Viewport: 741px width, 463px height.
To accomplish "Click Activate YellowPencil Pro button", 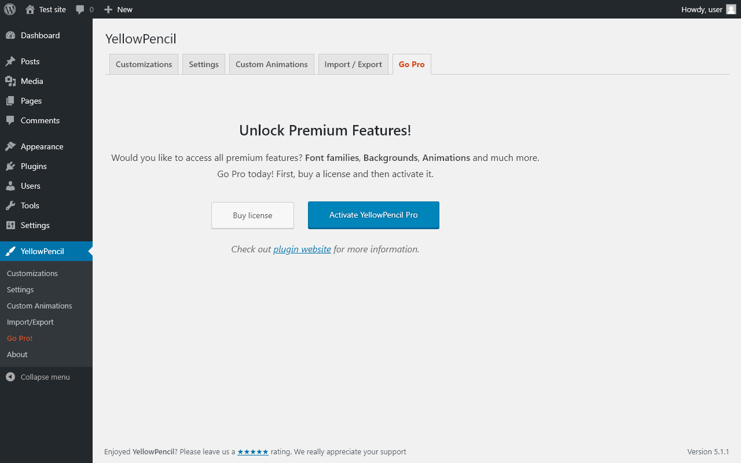I will [373, 215].
